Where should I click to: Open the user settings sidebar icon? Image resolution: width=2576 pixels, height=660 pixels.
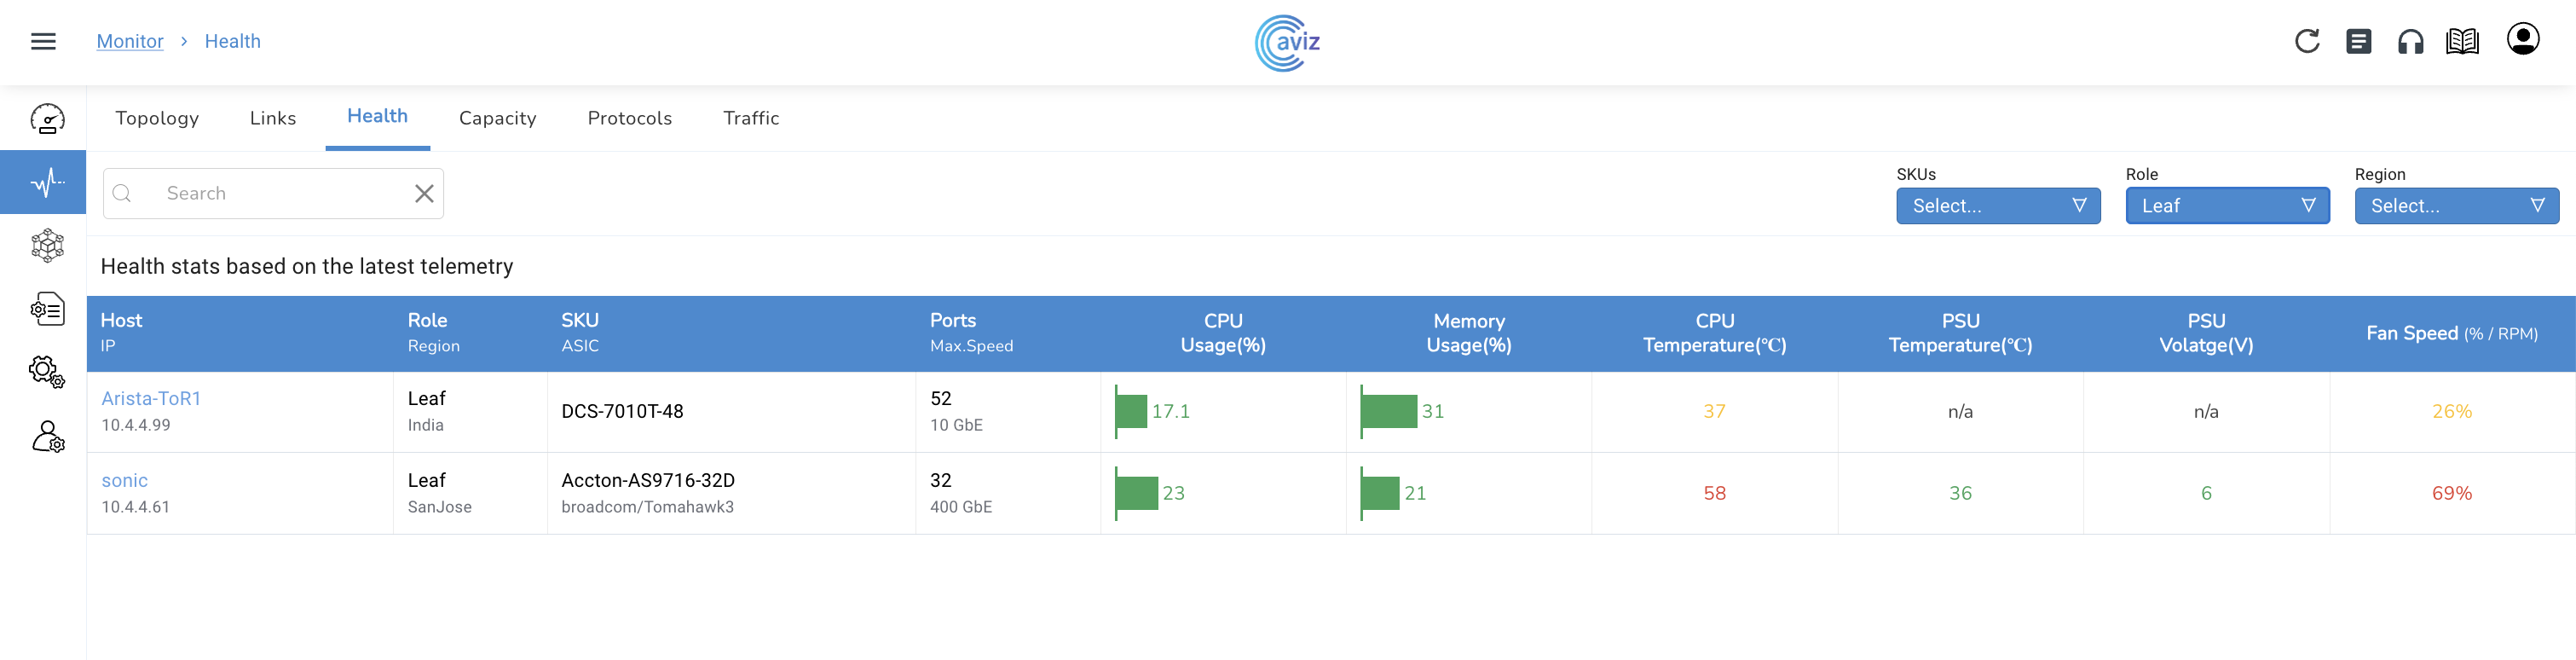(x=47, y=437)
